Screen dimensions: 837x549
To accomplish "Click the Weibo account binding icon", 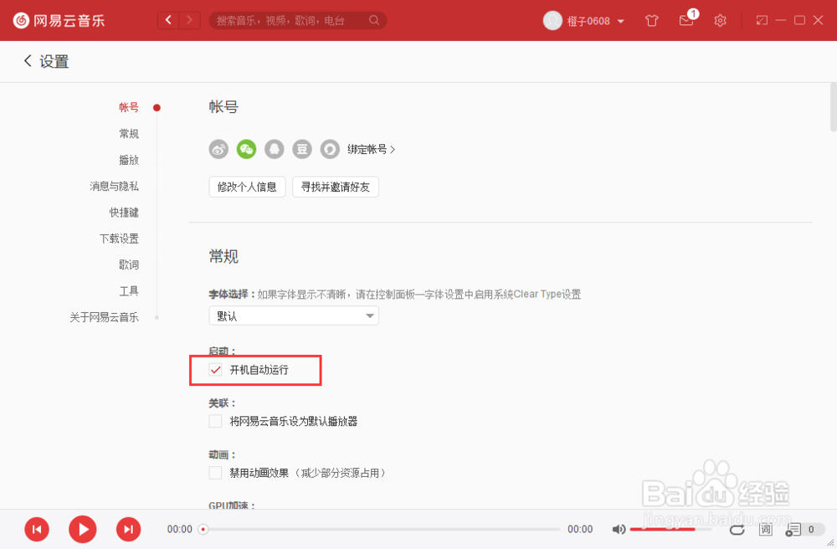I will 218,149.
